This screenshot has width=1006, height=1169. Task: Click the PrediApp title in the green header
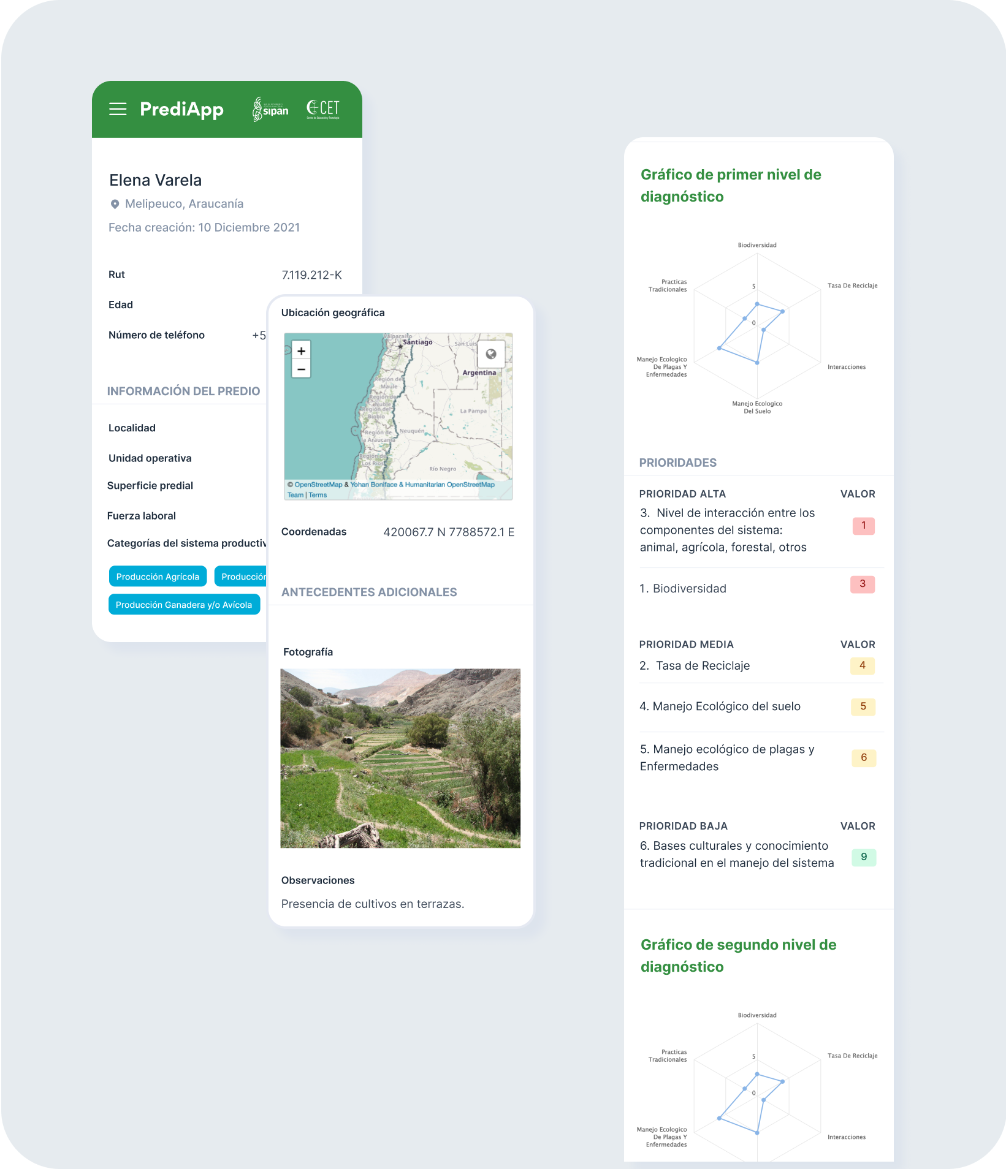point(181,109)
